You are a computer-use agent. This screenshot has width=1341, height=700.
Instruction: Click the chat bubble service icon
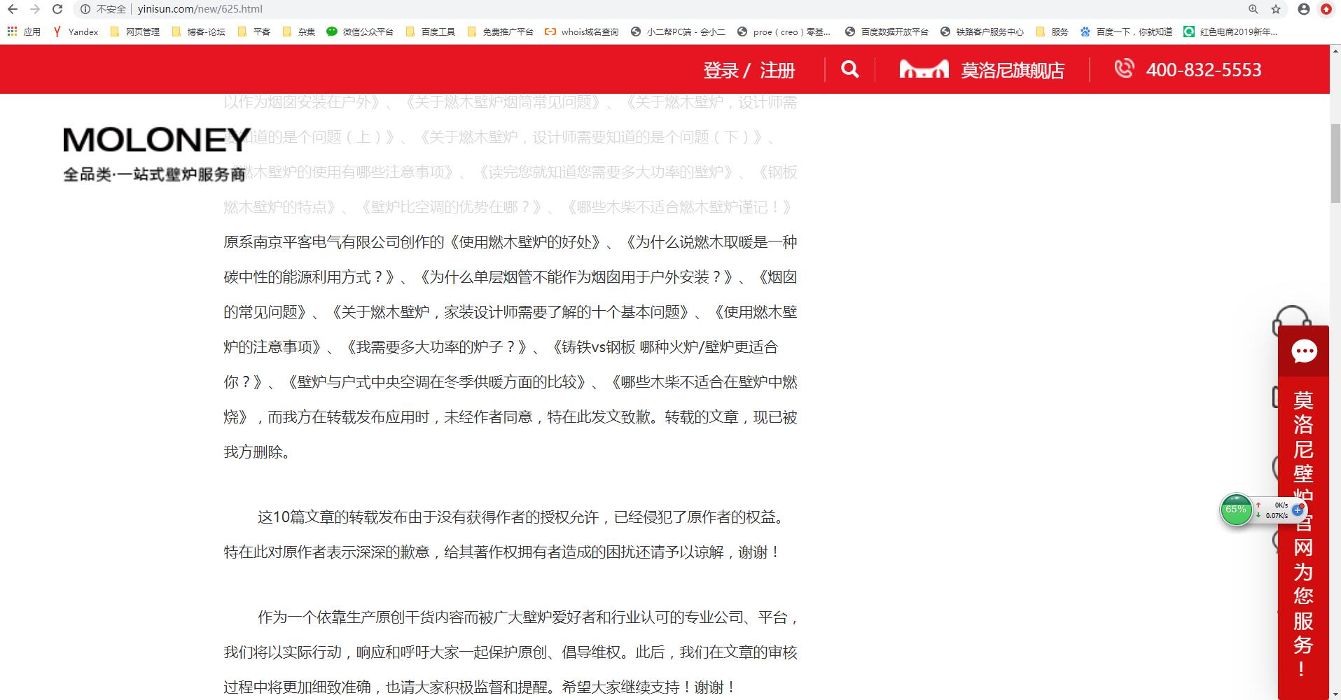tap(1303, 351)
